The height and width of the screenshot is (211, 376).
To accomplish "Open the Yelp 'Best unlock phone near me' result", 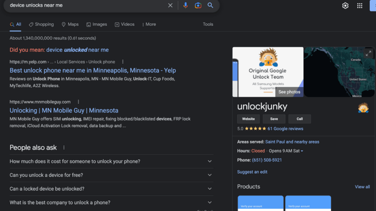I will [x=93, y=70].
